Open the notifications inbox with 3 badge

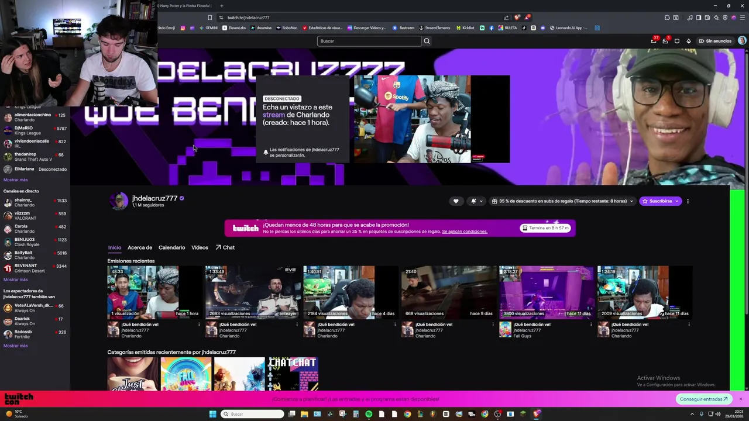[x=665, y=41]
